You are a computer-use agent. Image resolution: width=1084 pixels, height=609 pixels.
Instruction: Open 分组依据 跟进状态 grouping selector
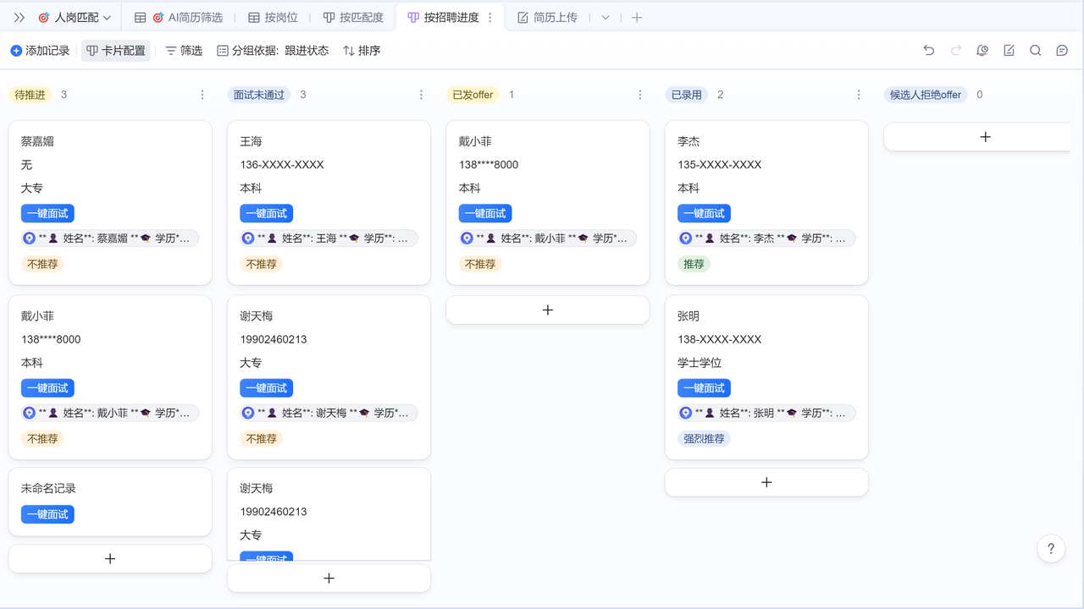pyautogui.click(x=273, y=51)
